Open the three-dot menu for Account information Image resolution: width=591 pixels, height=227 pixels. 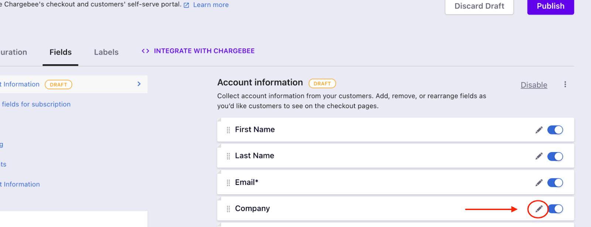coord(565,84)
